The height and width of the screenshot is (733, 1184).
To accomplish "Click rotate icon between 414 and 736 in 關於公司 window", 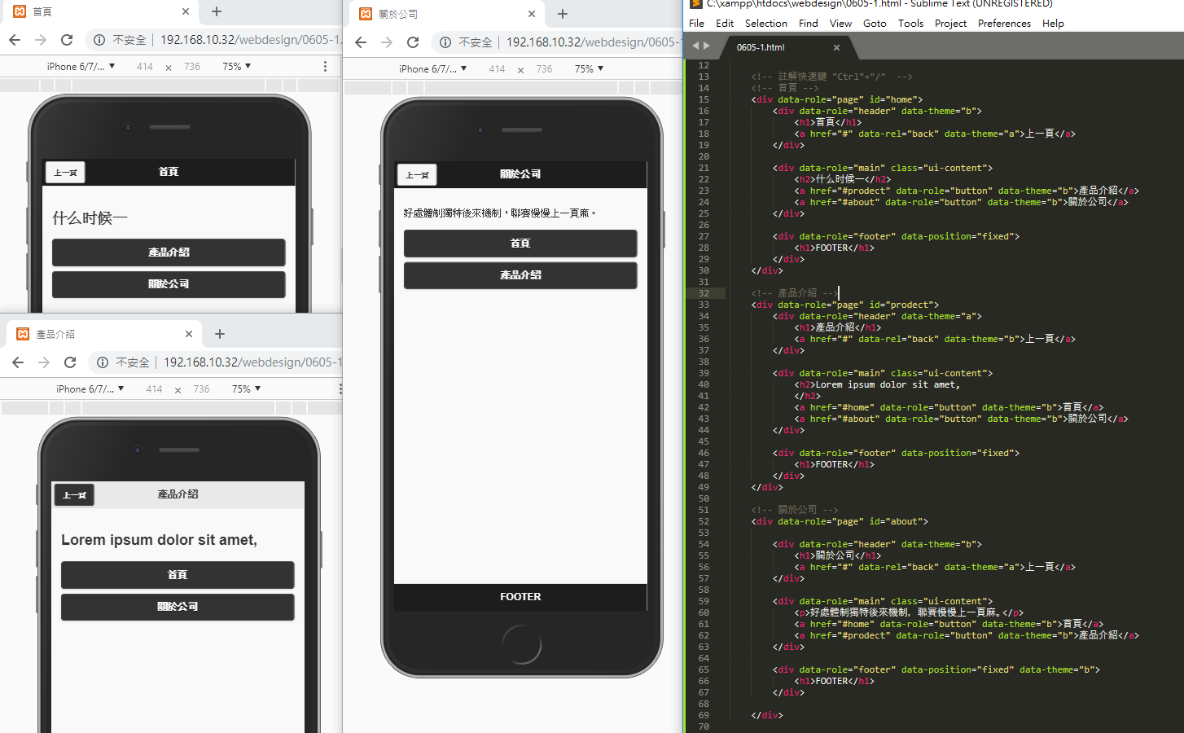I will point(520,70).
